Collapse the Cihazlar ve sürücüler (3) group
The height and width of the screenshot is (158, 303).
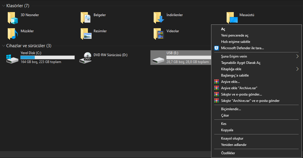[x=3, y=46]
